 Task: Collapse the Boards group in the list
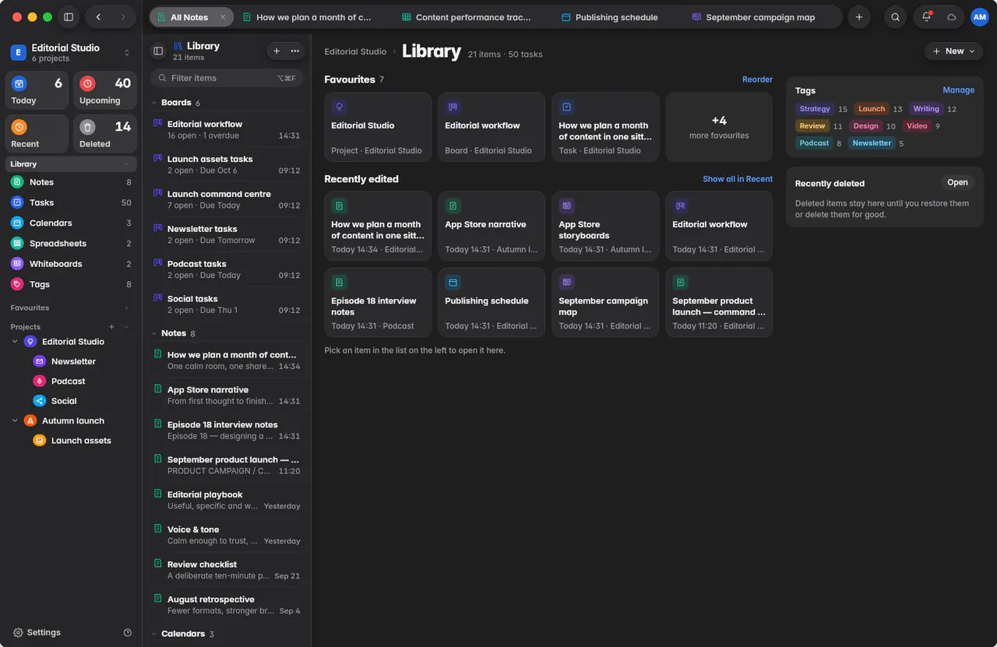(x=153, y=103)
